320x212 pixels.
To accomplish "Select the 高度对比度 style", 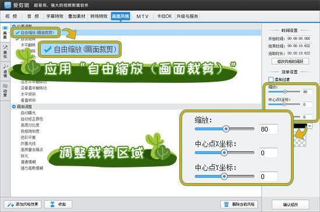I will 30,125.
